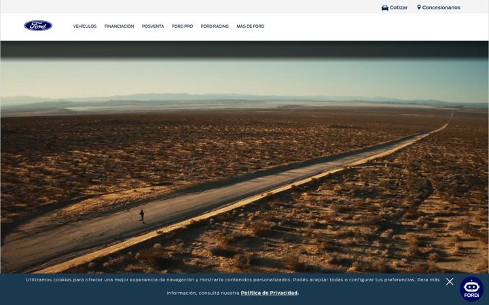
Task: Open the Más de Ford menu
Action: click(x=251, y=26)
